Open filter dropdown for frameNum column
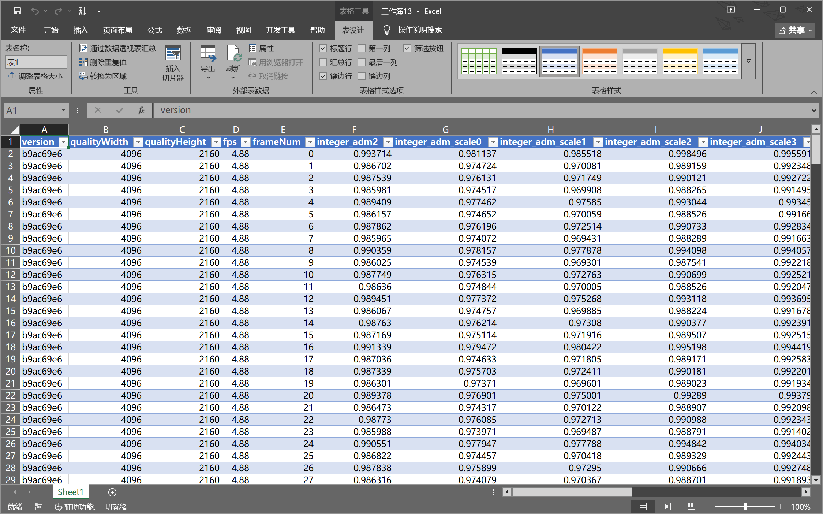The height and width of the screenshot is (514, 823). point(310,142)
